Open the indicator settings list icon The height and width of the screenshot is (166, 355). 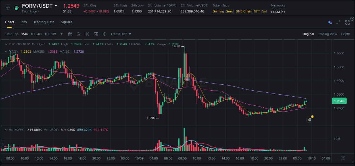tap(96, 34)
